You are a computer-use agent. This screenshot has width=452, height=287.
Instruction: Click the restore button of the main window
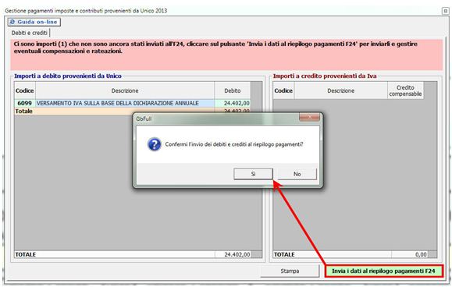pyautogui.click(x=446, y=11)
